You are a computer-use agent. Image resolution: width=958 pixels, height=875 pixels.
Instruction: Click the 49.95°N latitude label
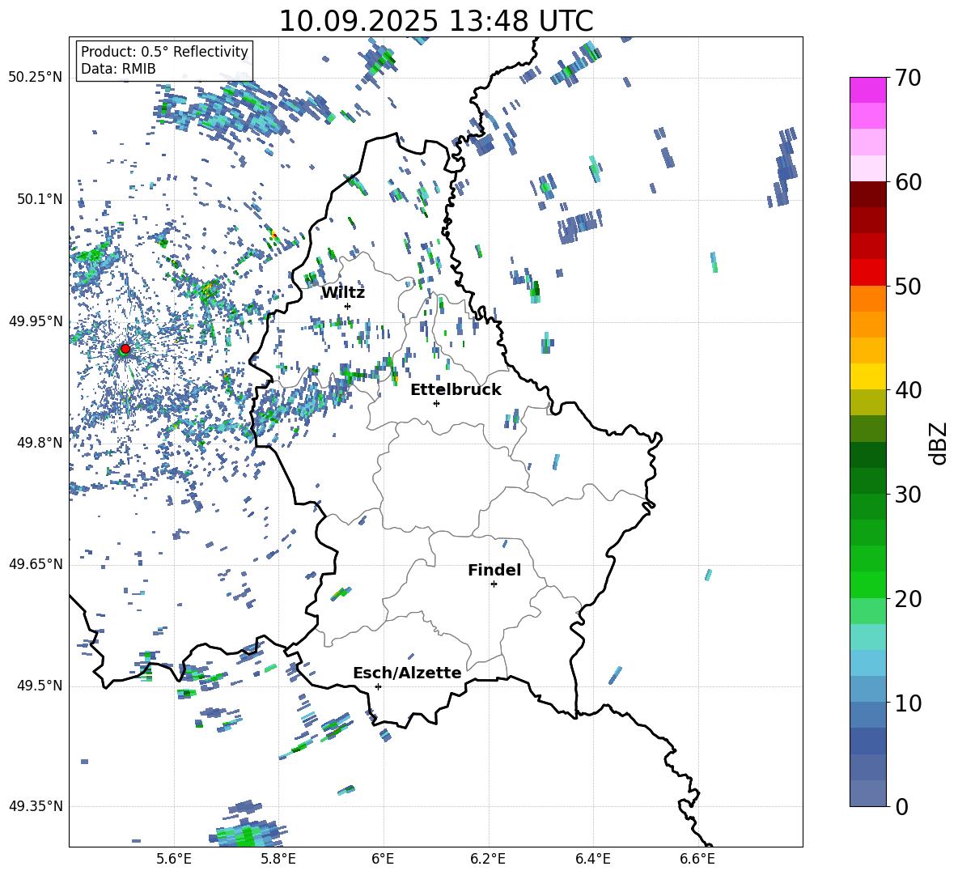point(36,321)
